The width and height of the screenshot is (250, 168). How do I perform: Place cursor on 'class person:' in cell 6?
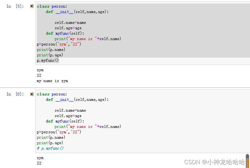pos(52,94)
